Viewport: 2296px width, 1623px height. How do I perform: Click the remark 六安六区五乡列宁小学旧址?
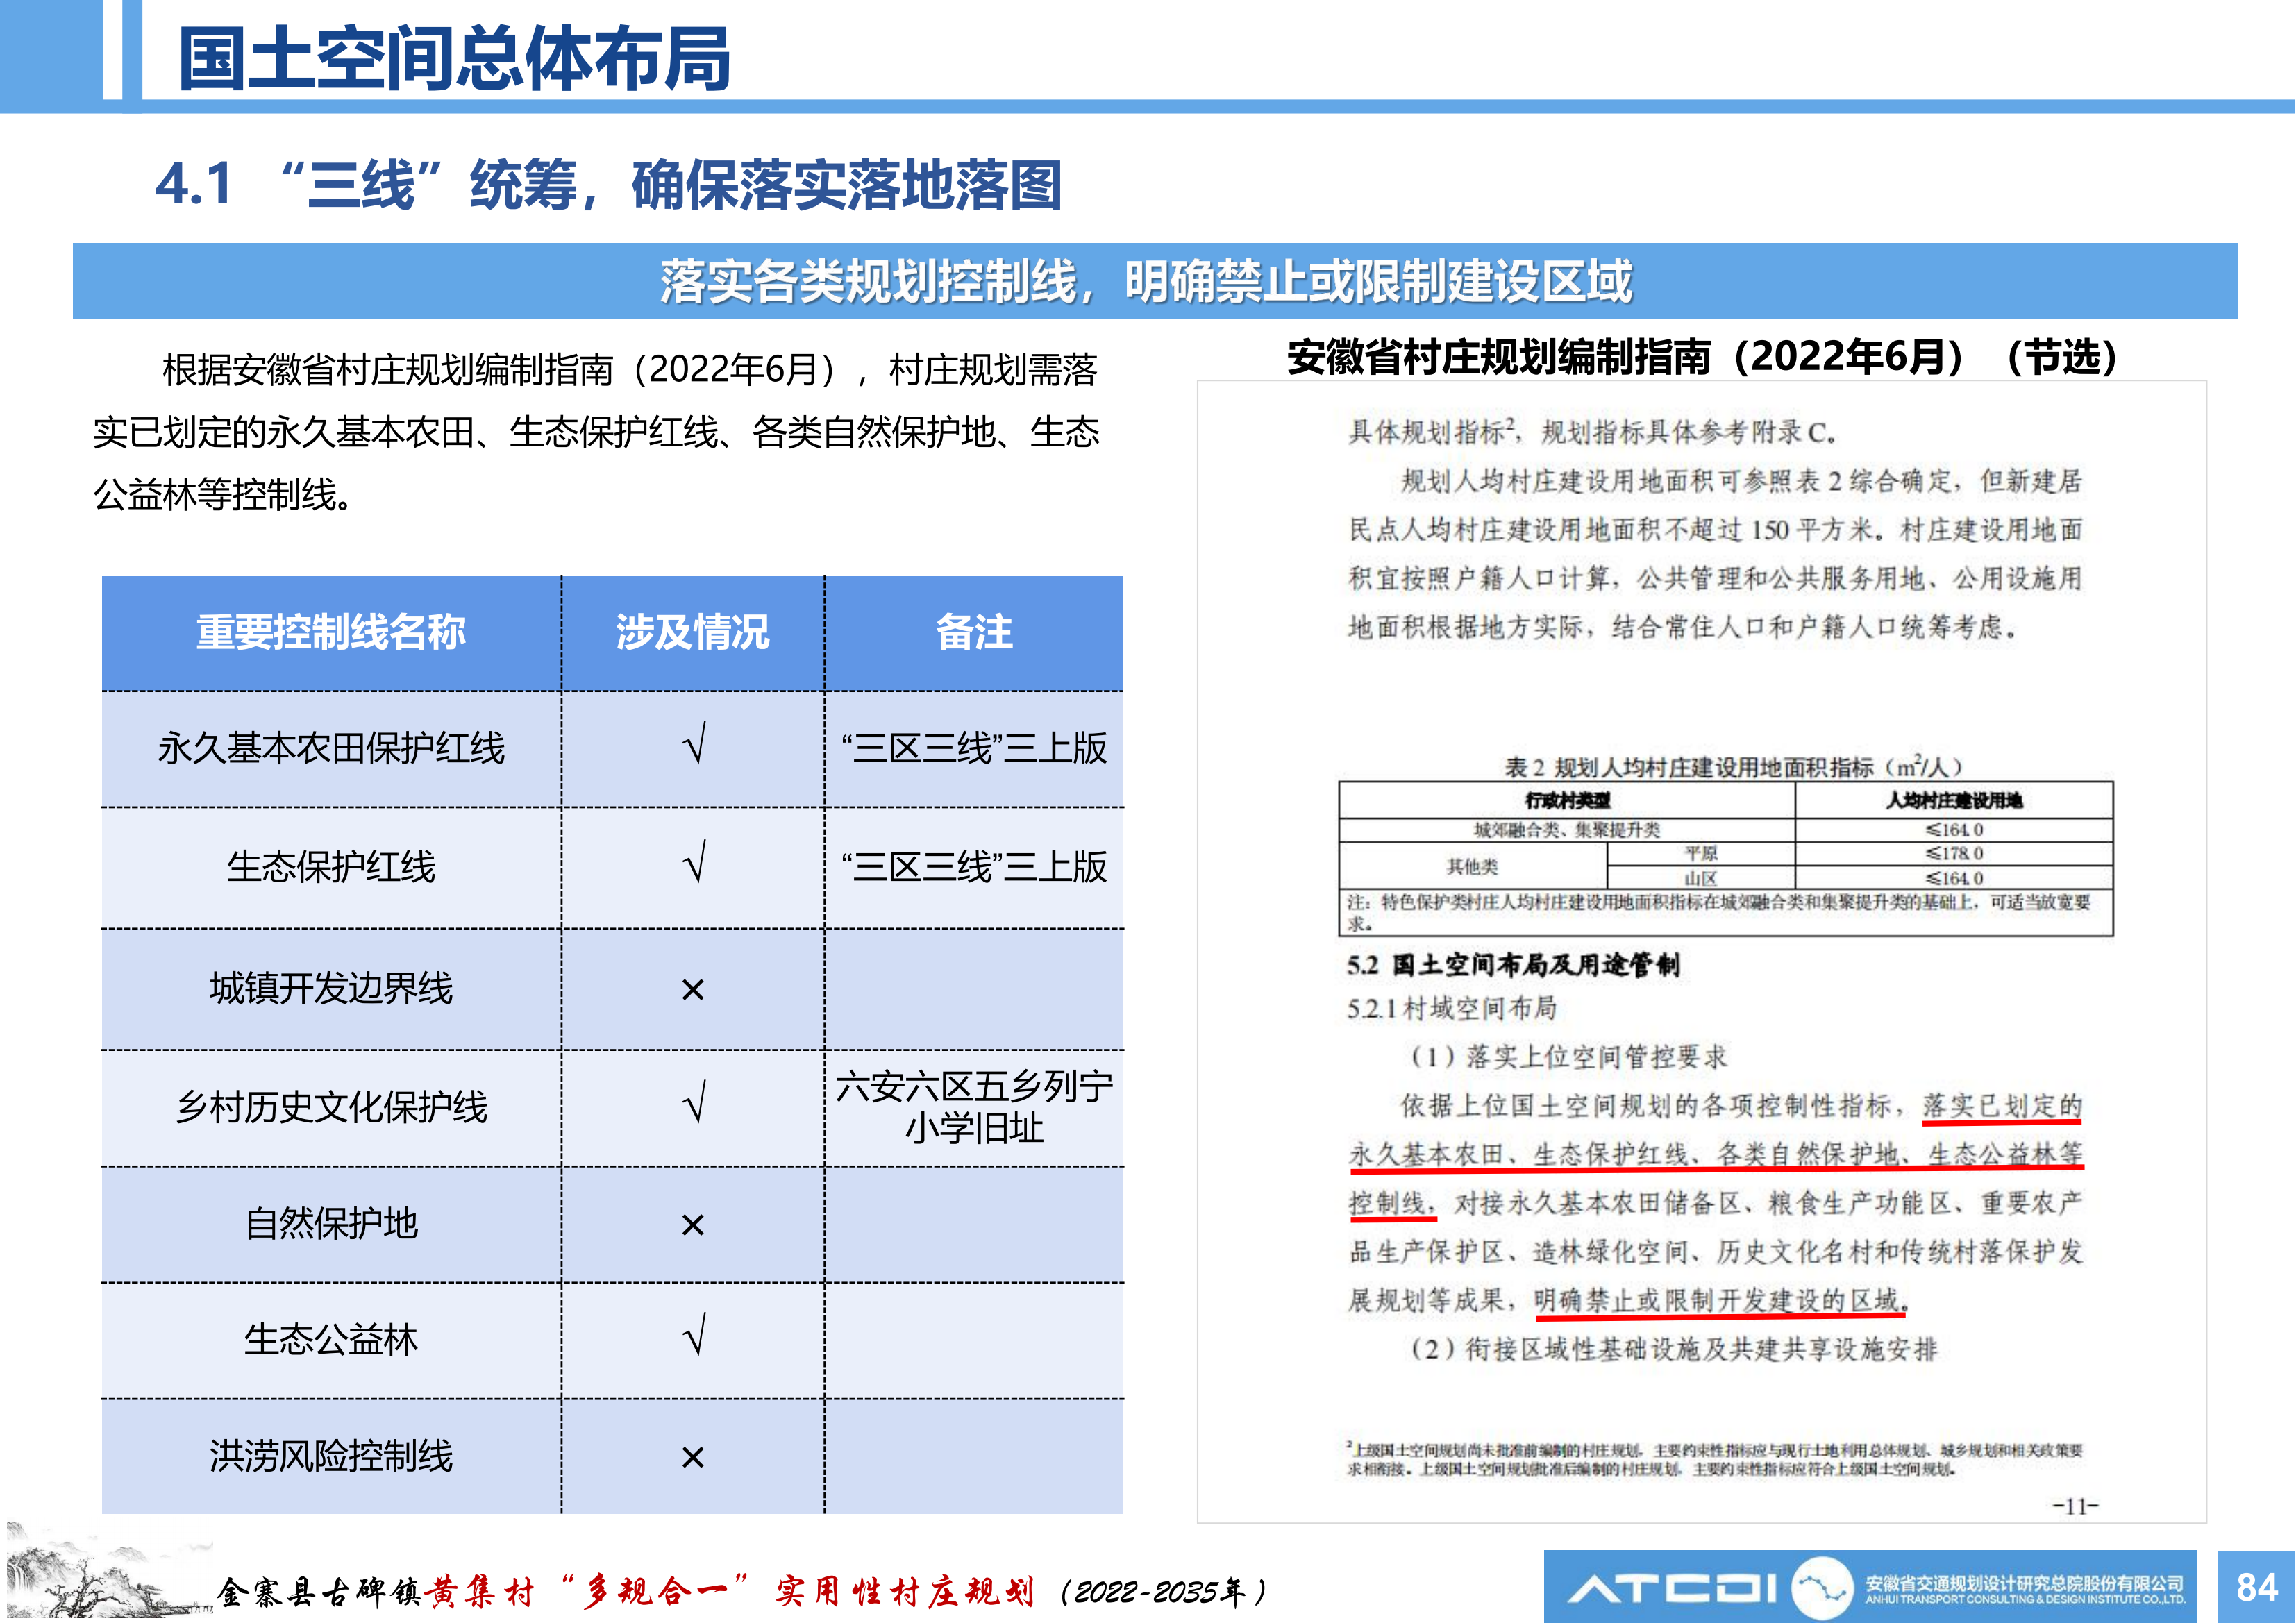point(974,1107)
